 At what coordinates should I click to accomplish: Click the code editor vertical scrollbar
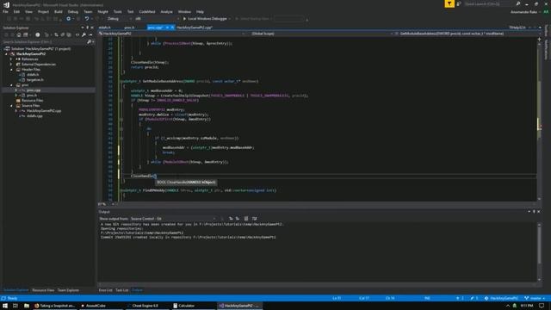tap(540, 120)
